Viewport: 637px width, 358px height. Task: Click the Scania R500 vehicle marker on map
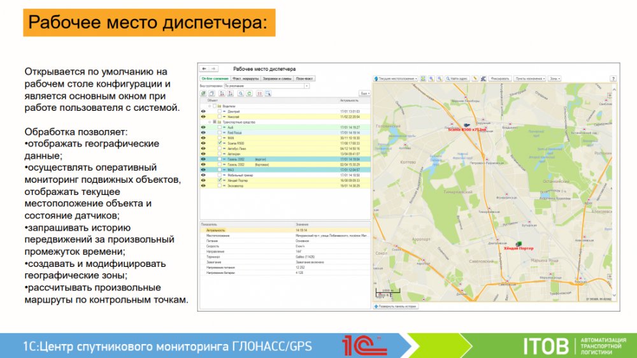(x=468, y=125)
